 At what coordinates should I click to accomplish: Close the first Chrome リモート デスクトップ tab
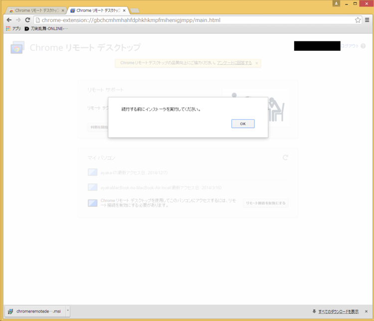click(x=63, y=10)
